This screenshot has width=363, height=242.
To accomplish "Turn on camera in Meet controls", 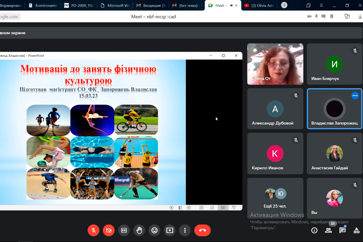I will (x=108, y=230).
